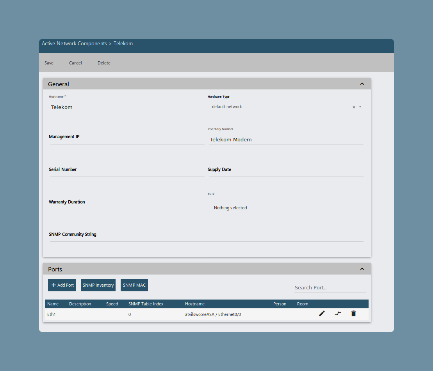Open the Hardware Type dropdown
Image resolution: width=433 pixels, height=371 pixels.
click(x=360, y=107)
